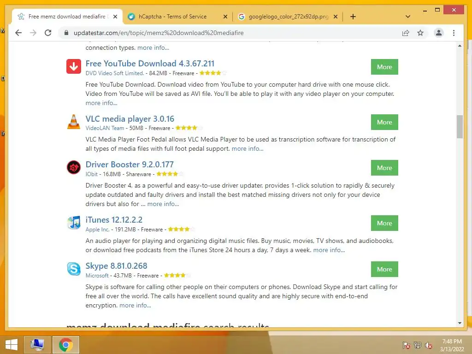Screen dimensions: 472x354
Task: Click more info link after connection types
Action: (153, 47)
